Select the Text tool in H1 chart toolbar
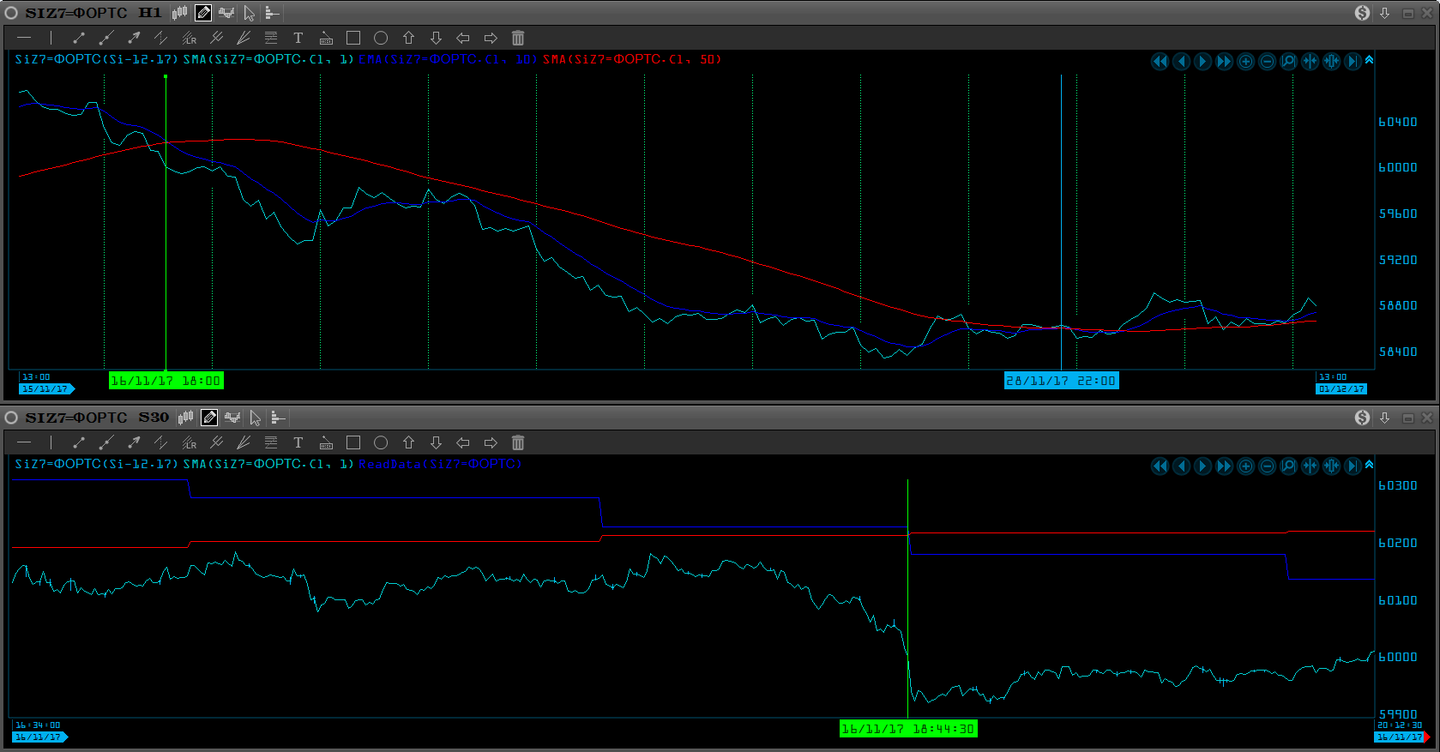 click(298, 38)
